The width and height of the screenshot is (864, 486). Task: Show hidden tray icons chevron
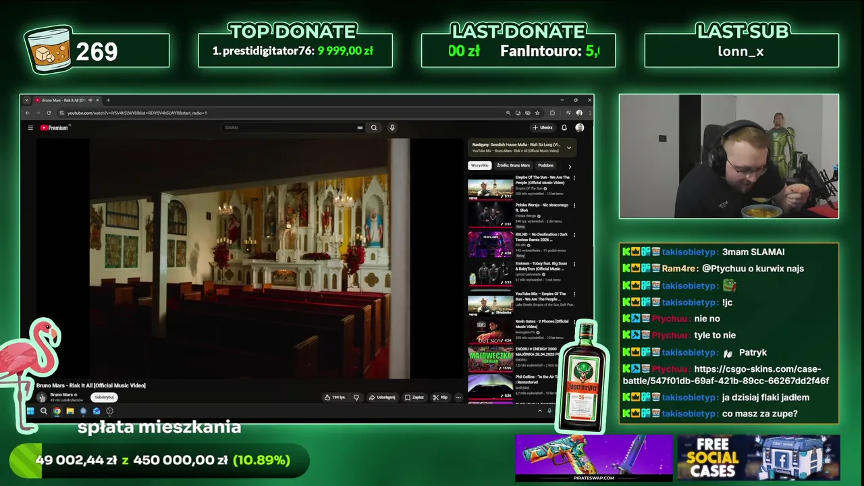(539, 410)
